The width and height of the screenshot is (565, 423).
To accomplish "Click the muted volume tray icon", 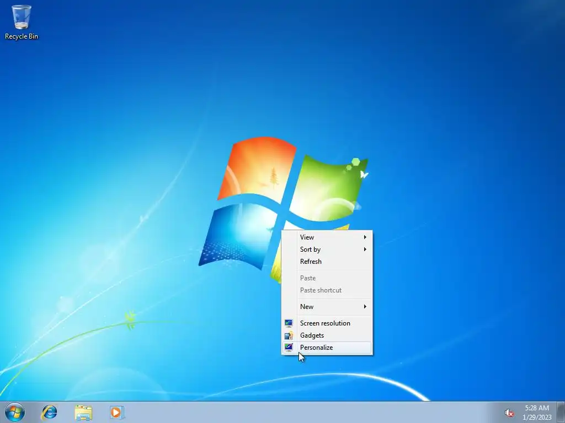I will click(509, 413).
